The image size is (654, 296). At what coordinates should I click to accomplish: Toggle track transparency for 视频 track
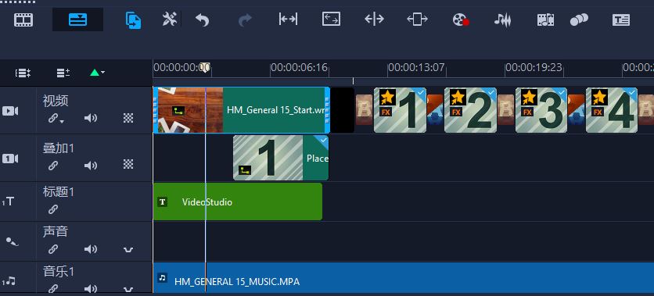[128, 118]
